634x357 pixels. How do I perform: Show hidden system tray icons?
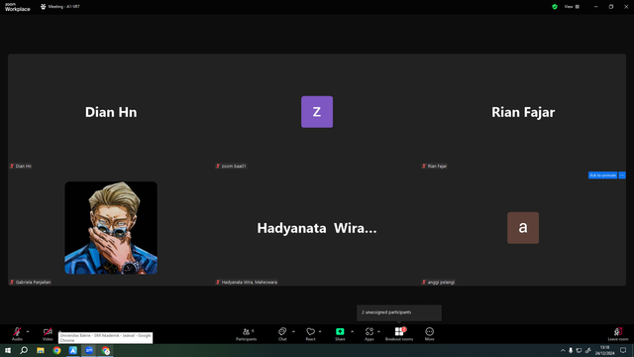(563, 350)
